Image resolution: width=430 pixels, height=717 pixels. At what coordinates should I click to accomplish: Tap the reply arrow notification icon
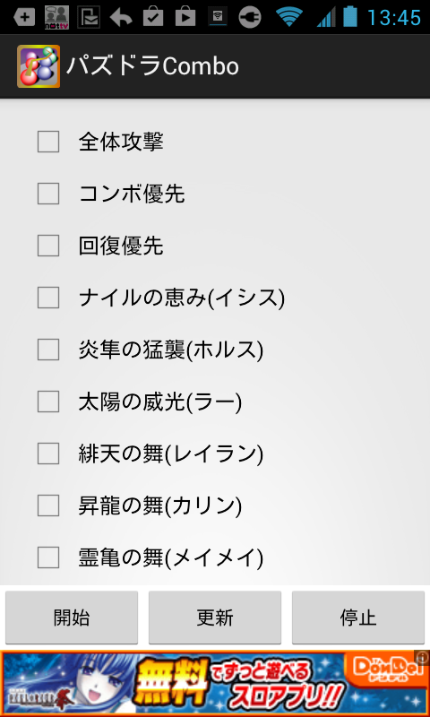pos(121,18)
